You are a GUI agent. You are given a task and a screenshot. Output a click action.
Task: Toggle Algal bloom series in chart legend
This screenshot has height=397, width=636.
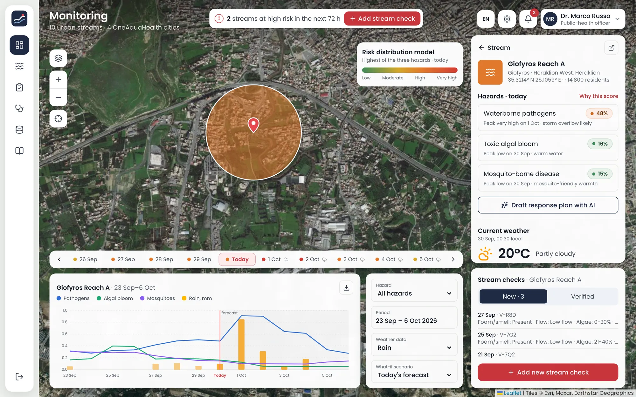115,298
